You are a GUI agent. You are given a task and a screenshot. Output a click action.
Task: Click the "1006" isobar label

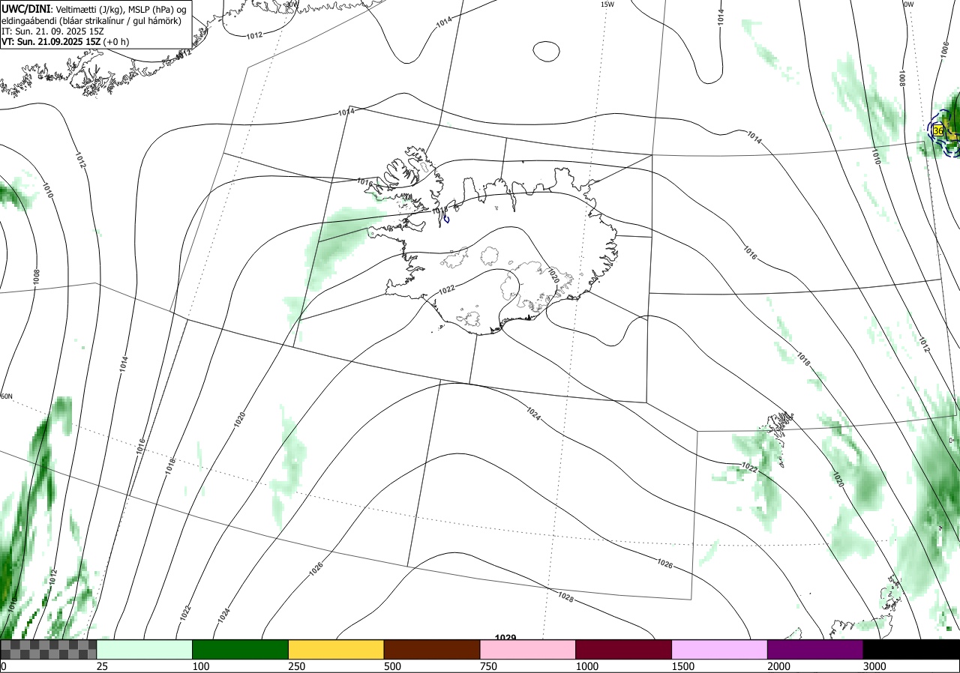point(943,49)
